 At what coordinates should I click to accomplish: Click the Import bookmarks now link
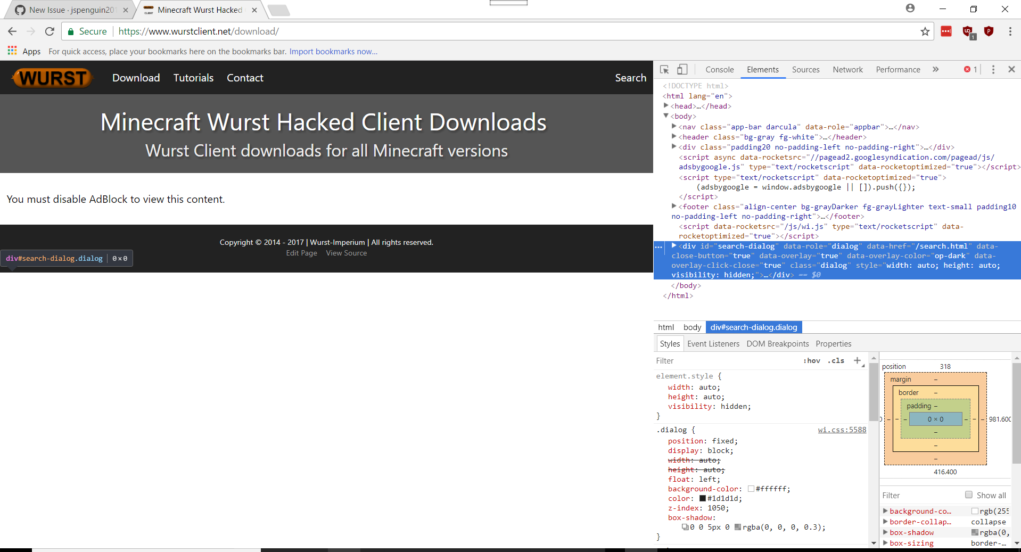[x=333, y=51]
